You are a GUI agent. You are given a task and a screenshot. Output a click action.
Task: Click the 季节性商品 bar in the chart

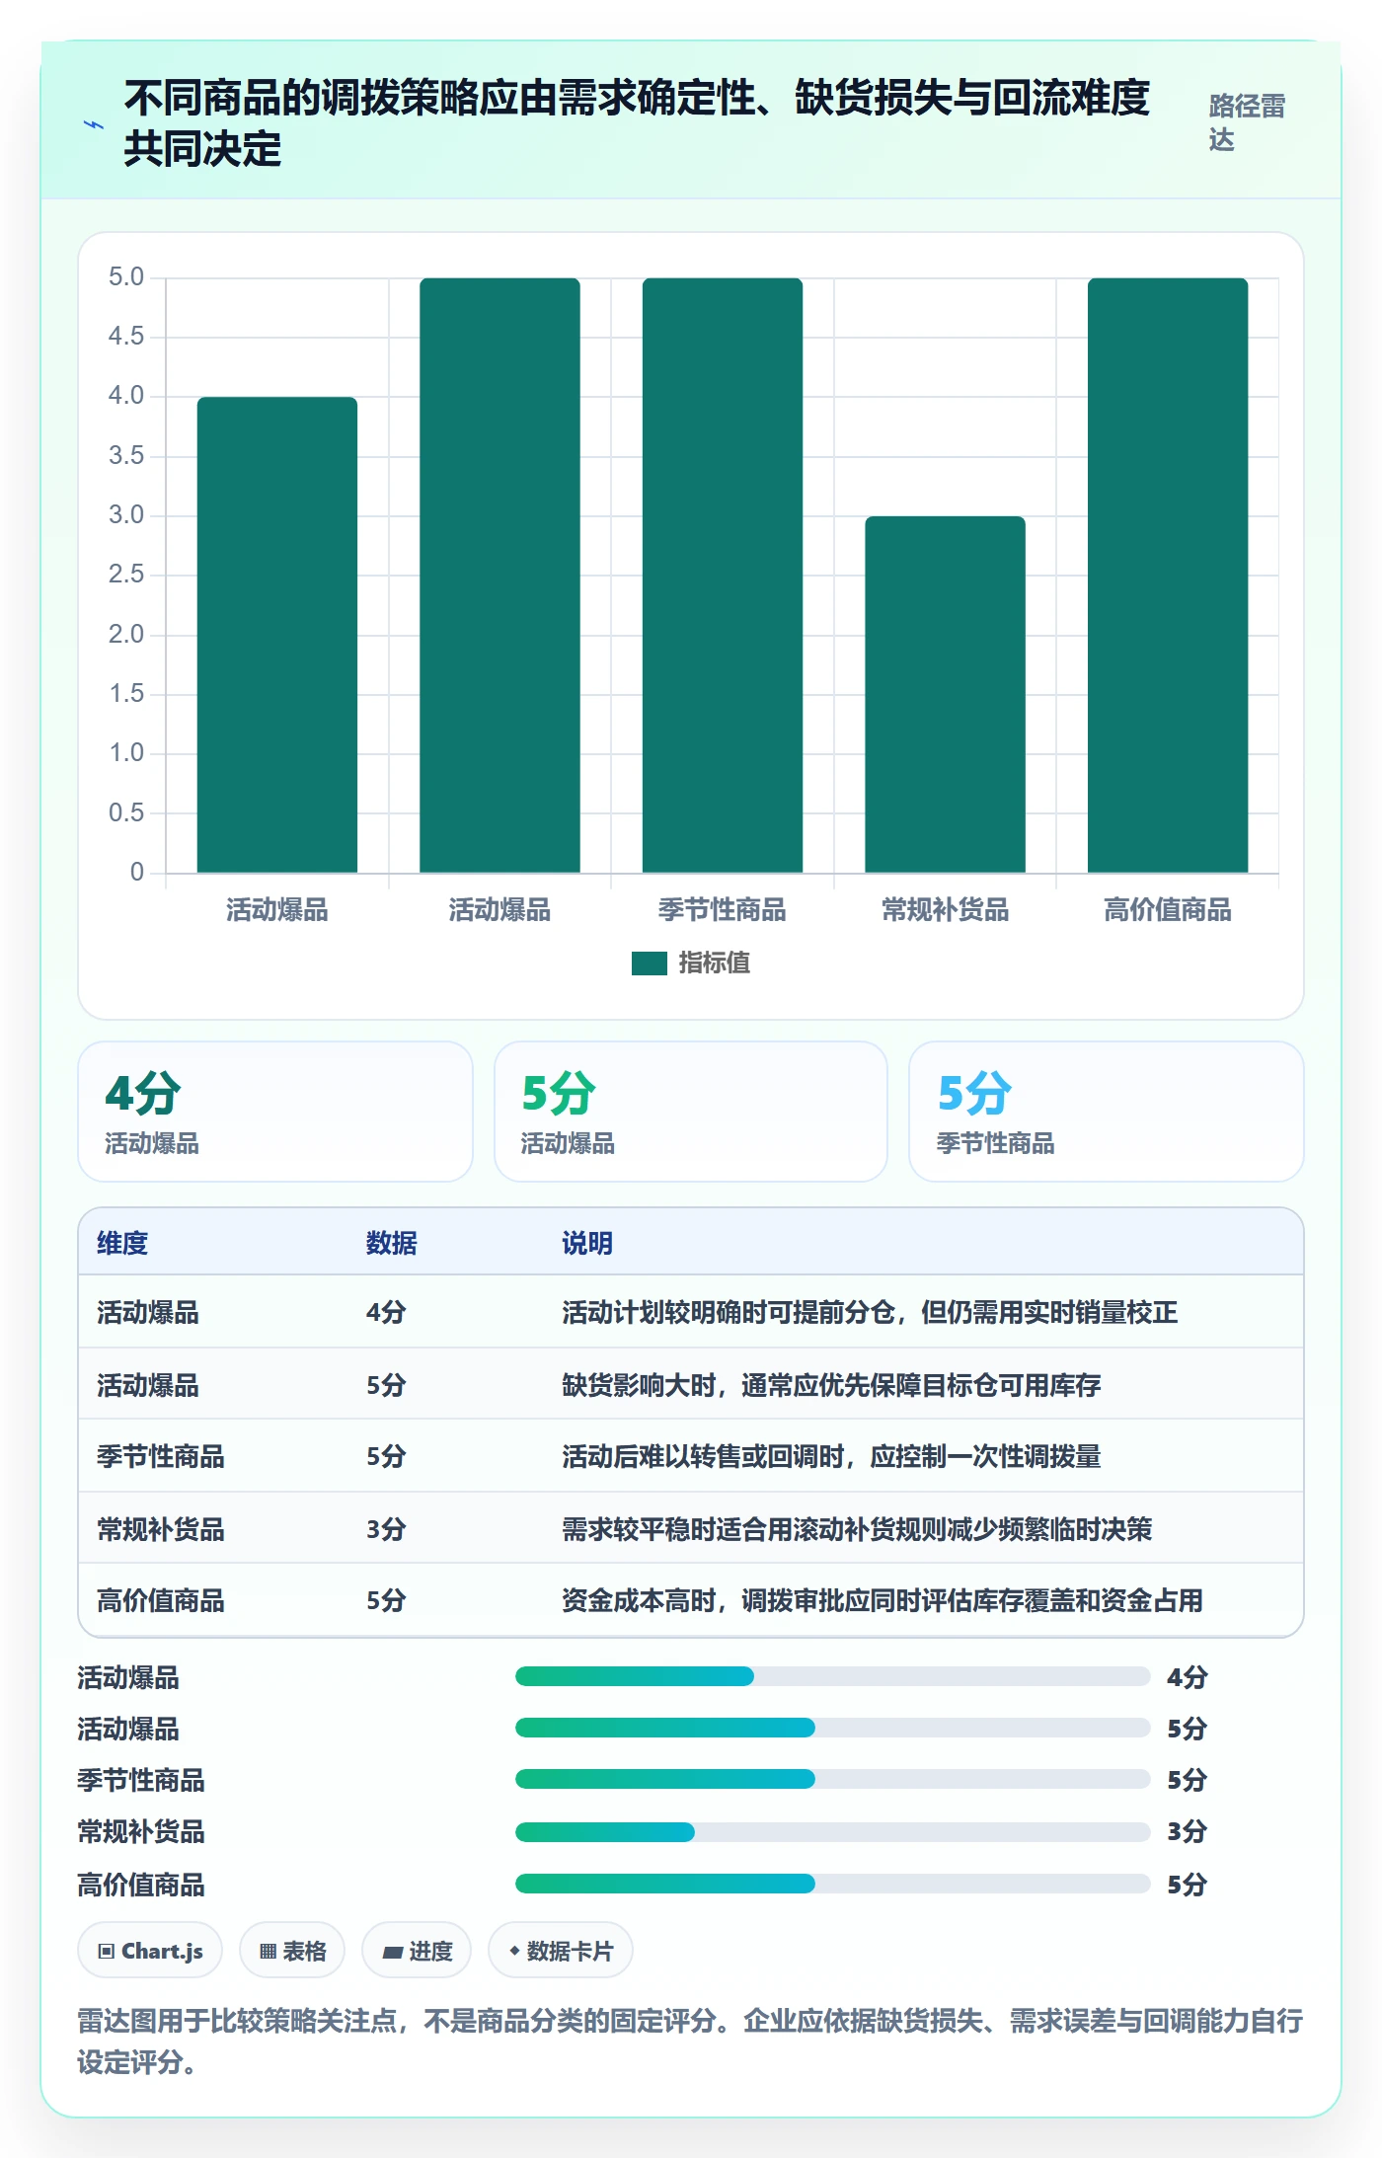click(x=723, y=576)
